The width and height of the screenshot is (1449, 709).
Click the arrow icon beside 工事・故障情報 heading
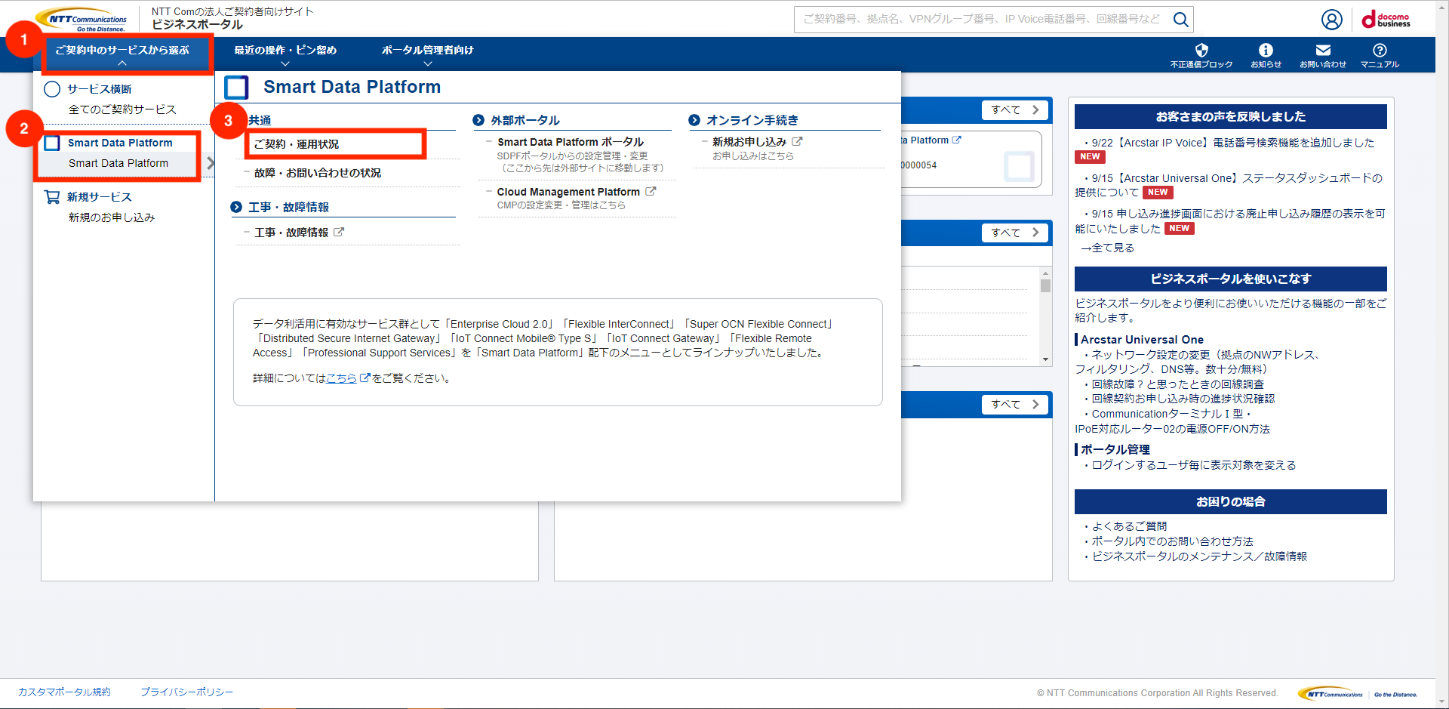coord(236,207)
